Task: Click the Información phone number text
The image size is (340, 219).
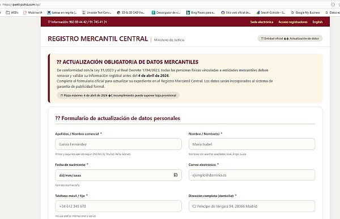Action: (77, 22)
